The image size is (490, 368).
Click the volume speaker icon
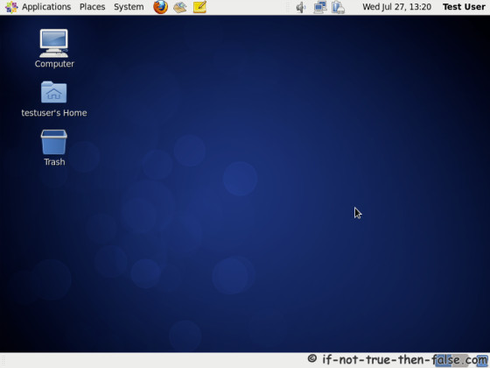(x=301, y=7)
